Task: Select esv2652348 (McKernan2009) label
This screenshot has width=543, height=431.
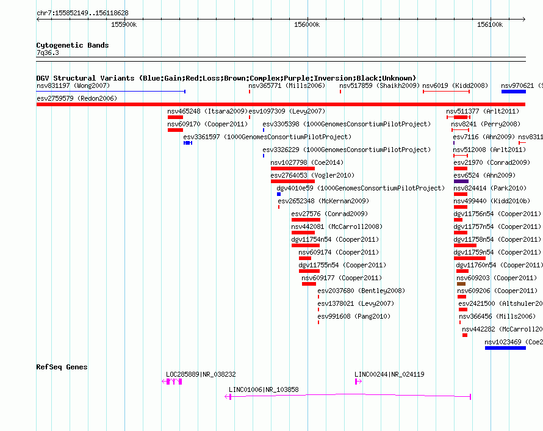Action: point(323,201)
